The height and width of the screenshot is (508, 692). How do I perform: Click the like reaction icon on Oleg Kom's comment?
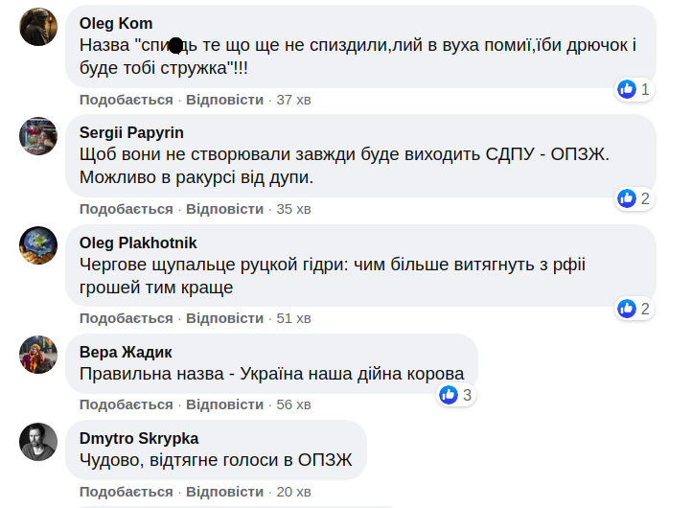(628, 89)
